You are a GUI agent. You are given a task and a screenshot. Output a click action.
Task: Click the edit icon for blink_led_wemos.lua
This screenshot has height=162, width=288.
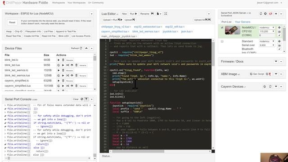[x=58, y=76]
